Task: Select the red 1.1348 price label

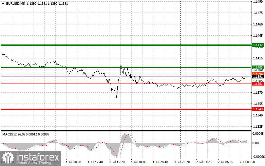Action: 258,109
